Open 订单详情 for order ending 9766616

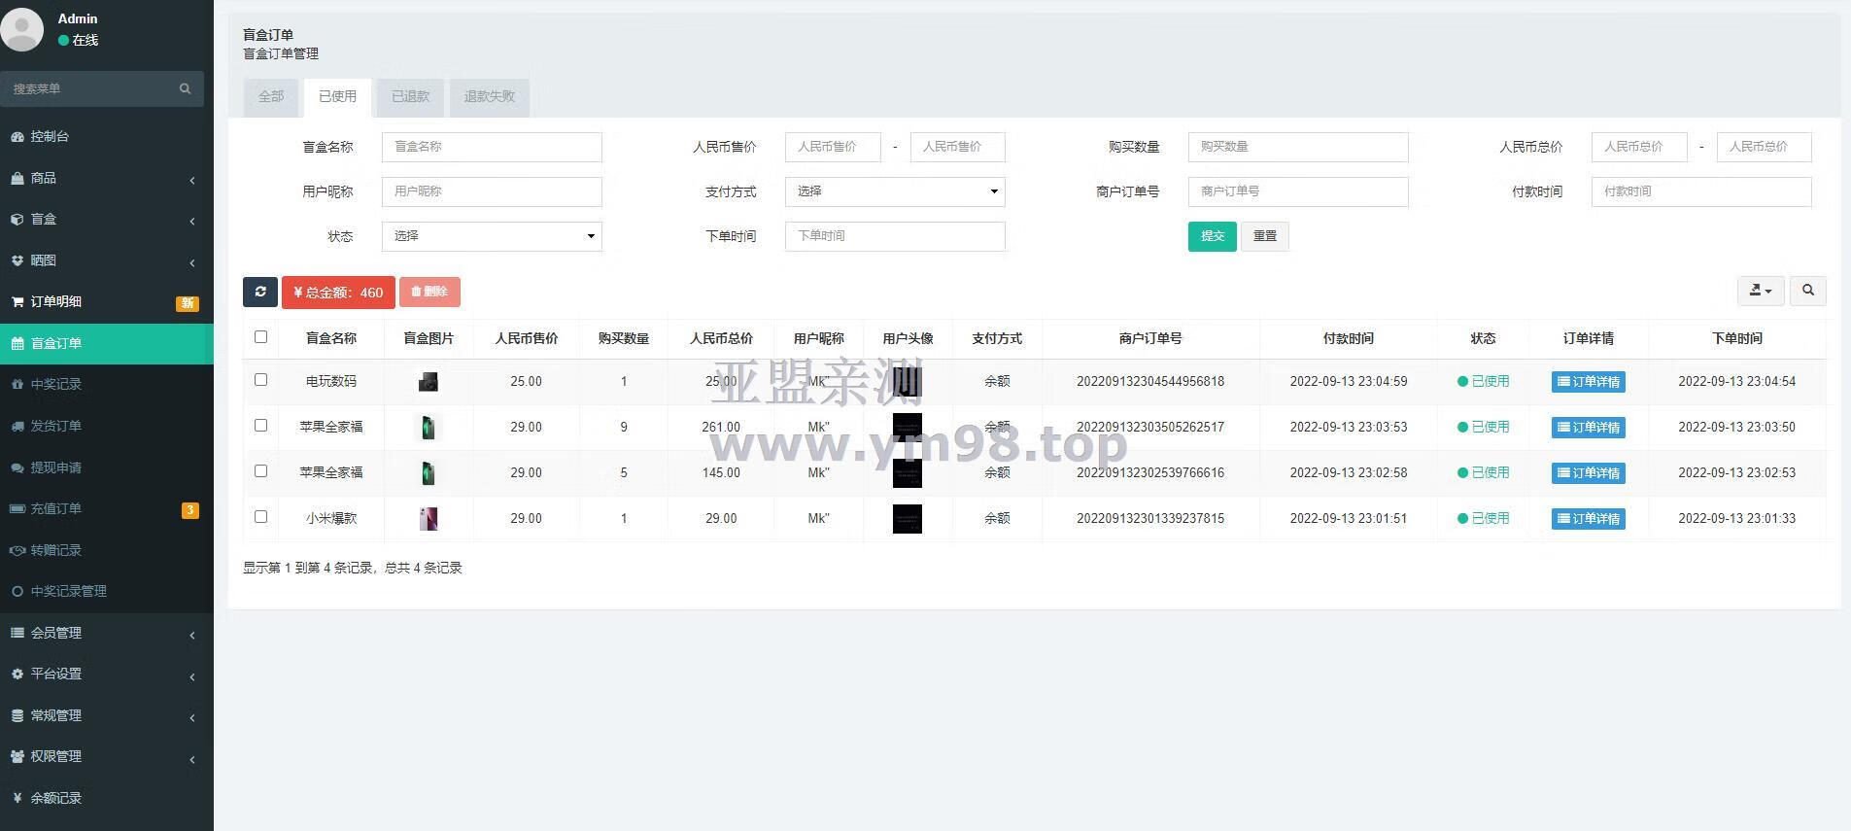click(1589, 473)
